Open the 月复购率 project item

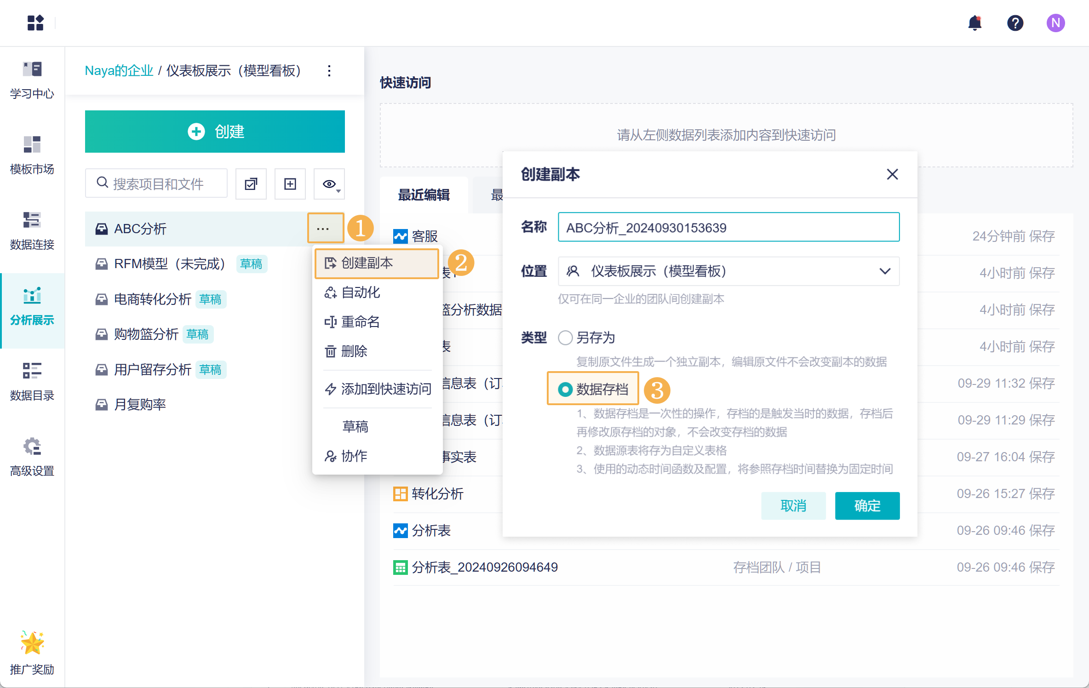pyautogui.click(x=140, y=405)
